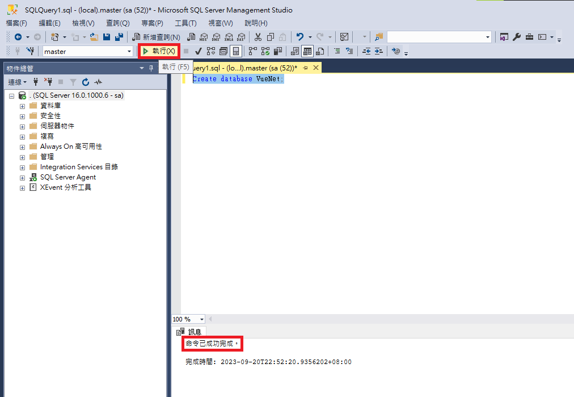The width and height of the screenshot is (574, 397).
Task: Uncomment the selected lines
Action: point(349,51)
